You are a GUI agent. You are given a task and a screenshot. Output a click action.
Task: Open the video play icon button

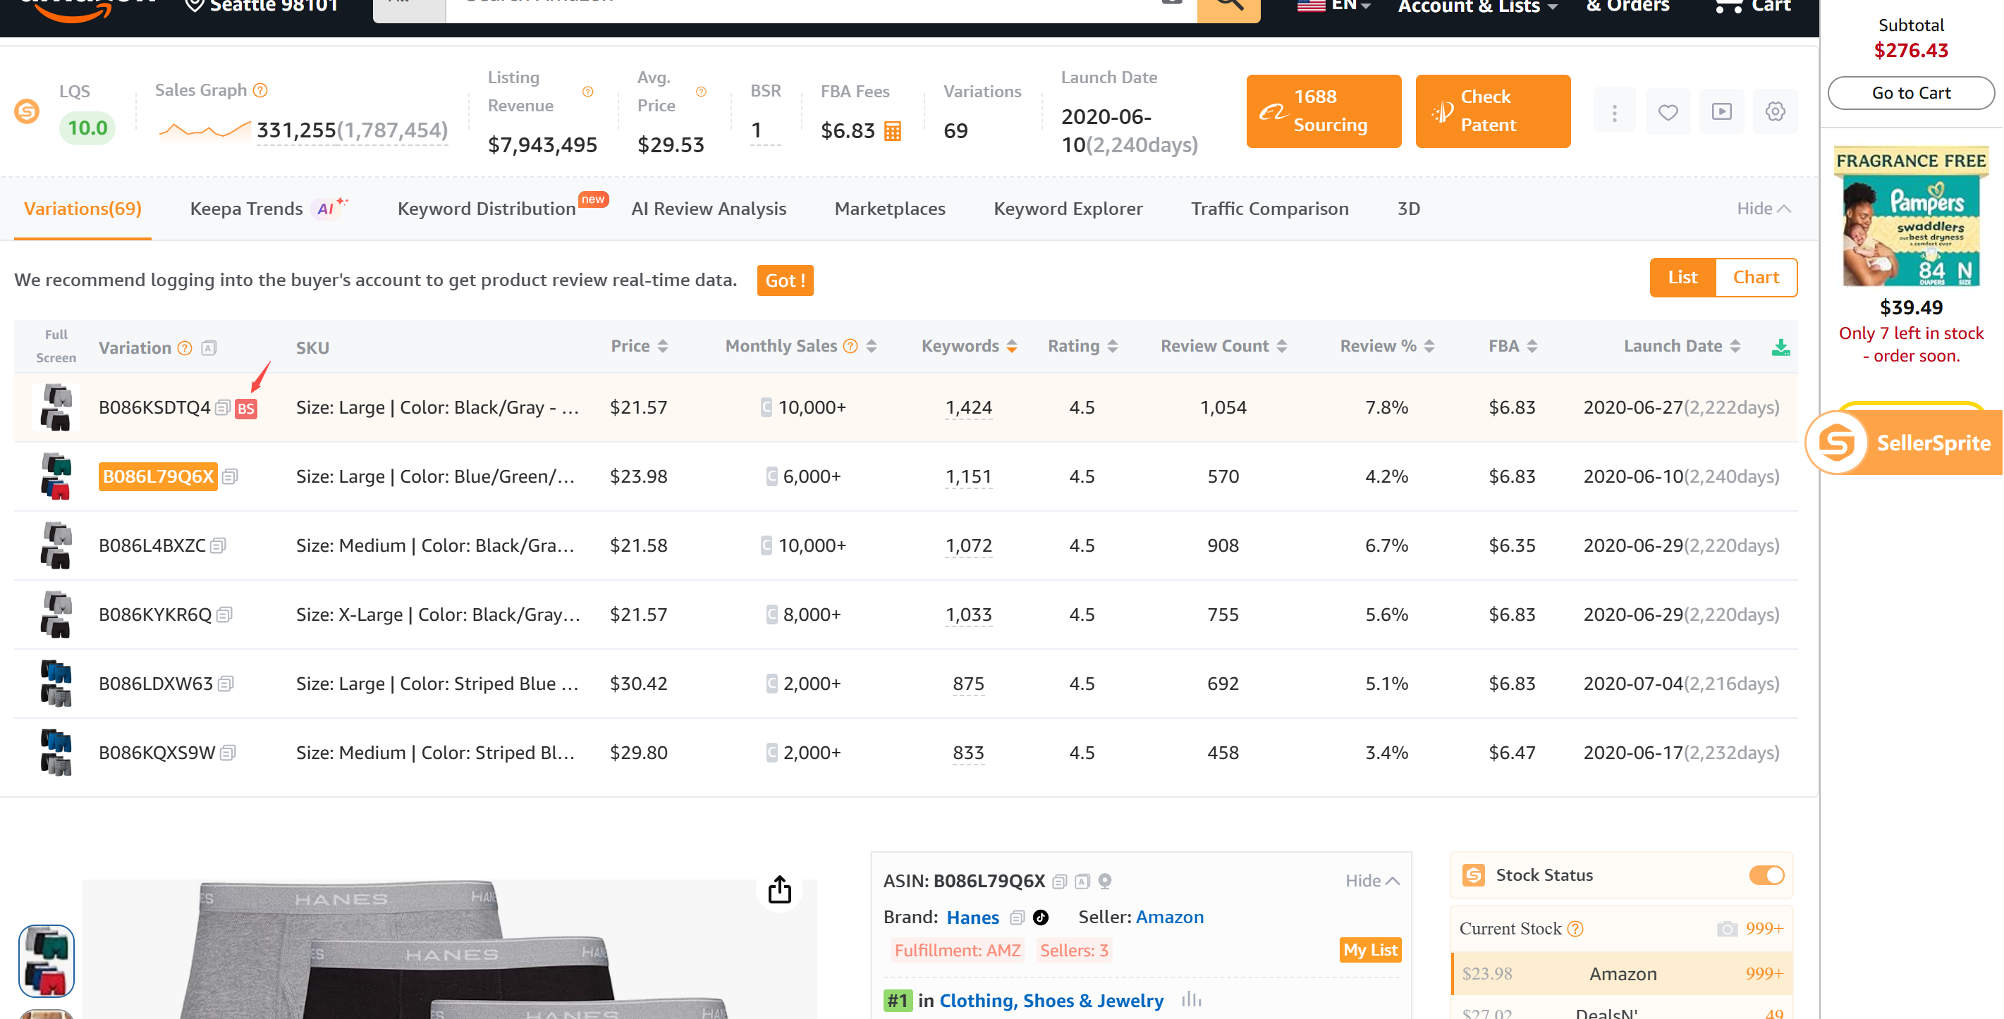tap(1721, 113)
